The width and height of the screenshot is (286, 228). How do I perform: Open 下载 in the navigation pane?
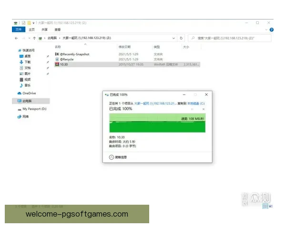28,62
